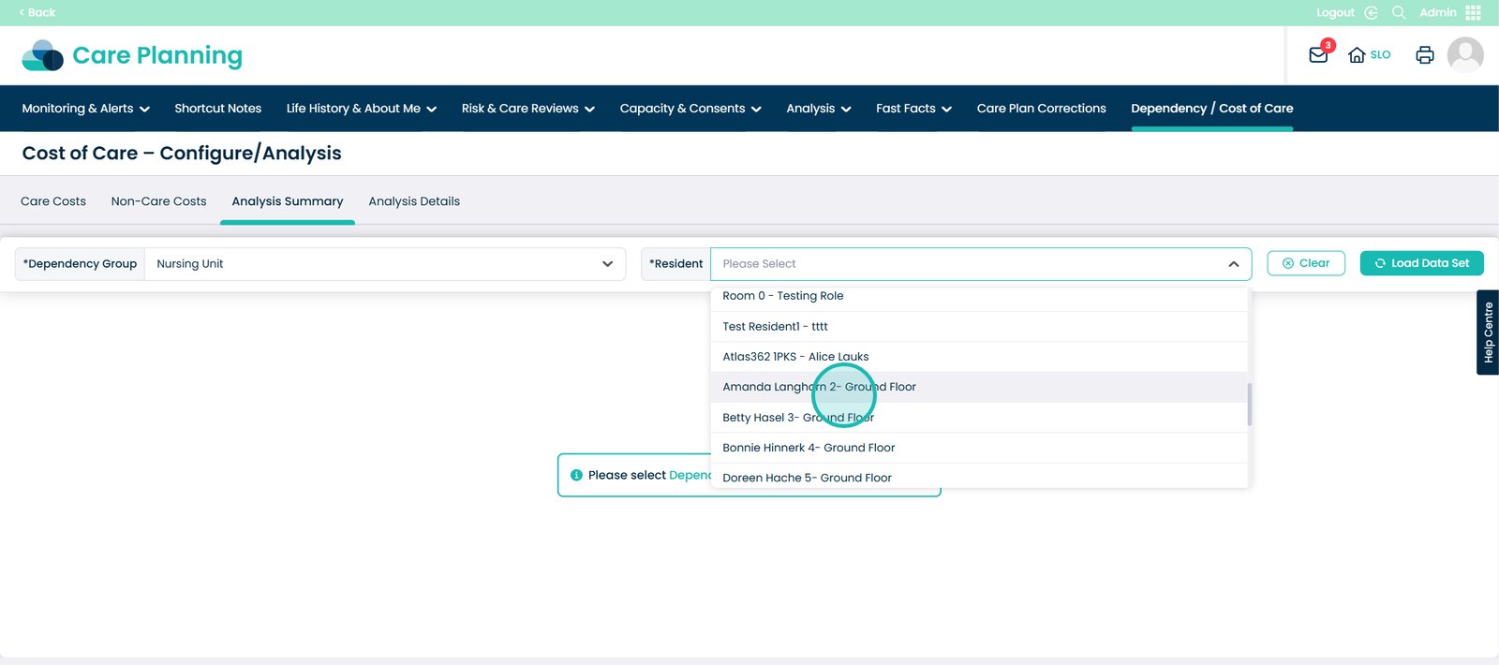This screenshot has width=1499, height=665.
Task: Click the Load Data Set button
Action: (x=1421, y=263)
